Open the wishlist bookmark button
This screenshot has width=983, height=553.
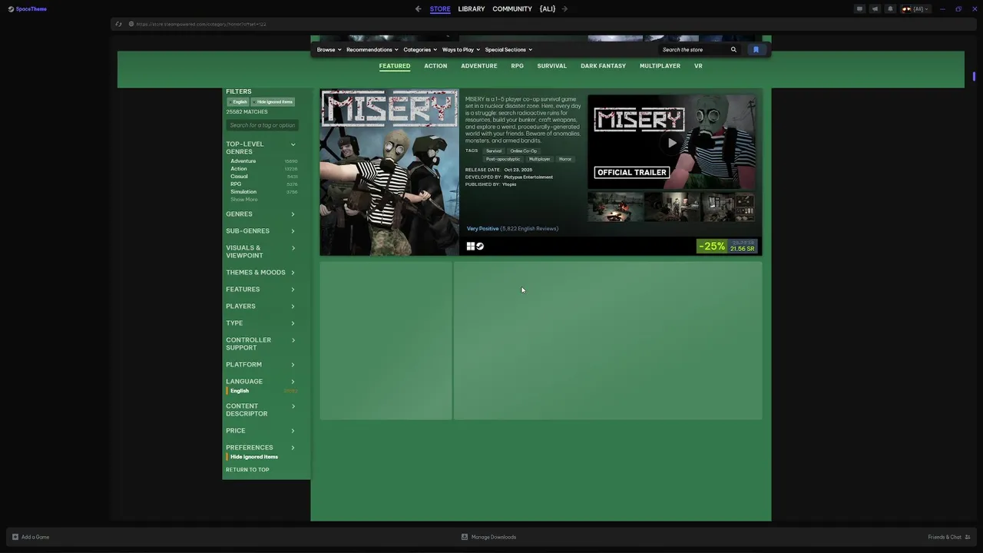tap(756, 50)
